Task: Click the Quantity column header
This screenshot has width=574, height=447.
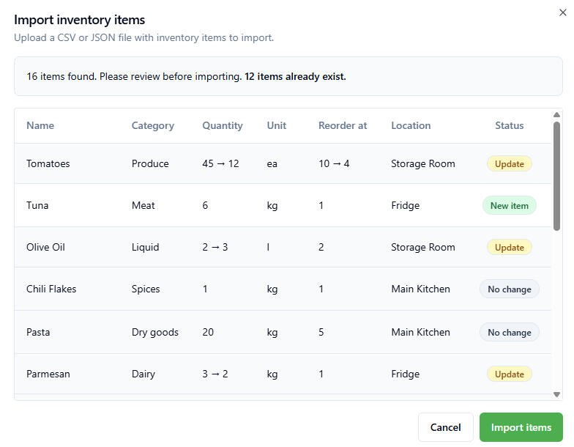Action: (223, 125)
